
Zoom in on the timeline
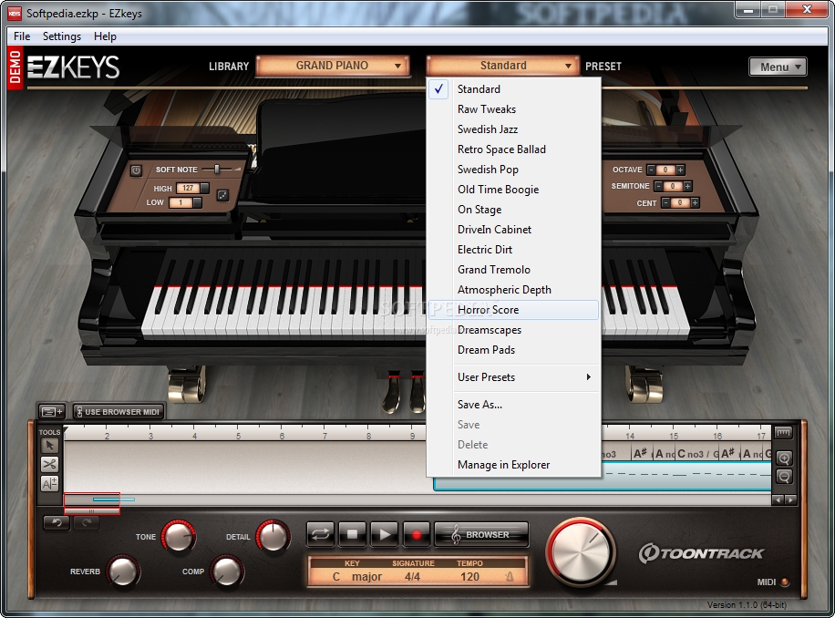point(783,458)
